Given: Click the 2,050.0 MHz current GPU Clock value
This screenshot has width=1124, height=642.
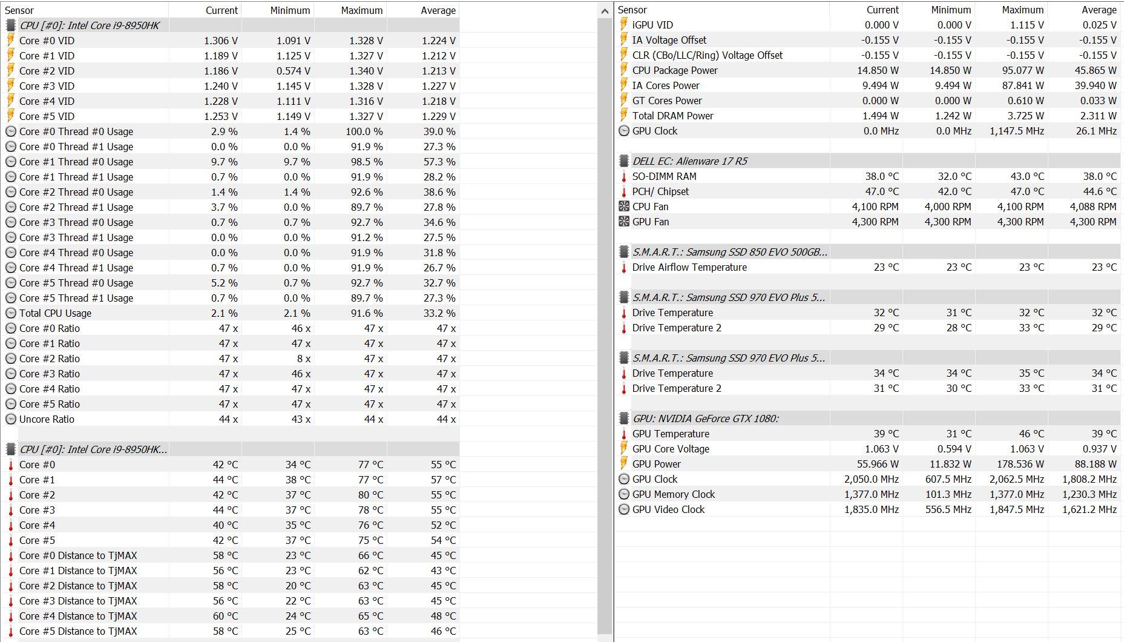Looking at the screenshot, I should click(x=872, y=479).
